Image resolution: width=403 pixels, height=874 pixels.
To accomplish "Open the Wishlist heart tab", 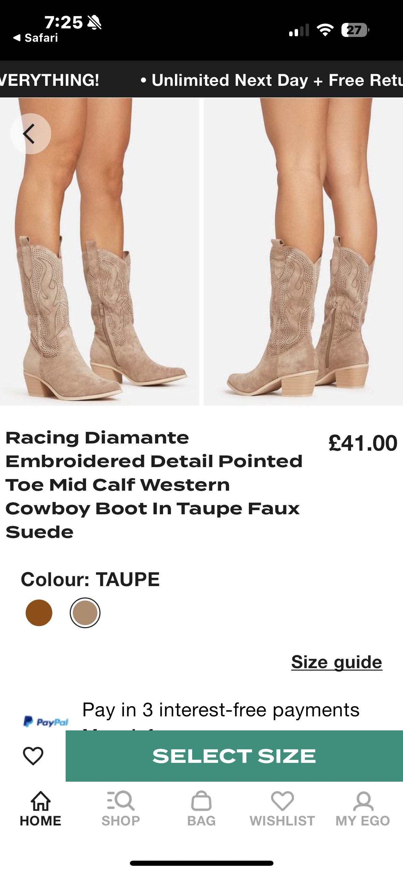I will tap(282, 809).
